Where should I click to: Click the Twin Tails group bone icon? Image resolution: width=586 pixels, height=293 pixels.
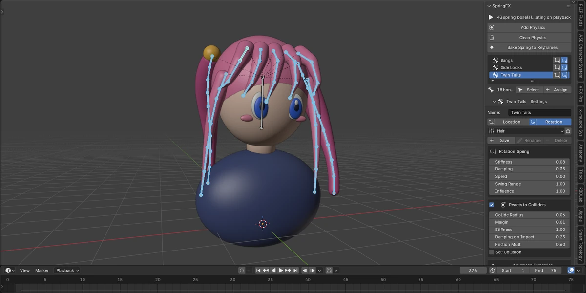tap(495, 75)
